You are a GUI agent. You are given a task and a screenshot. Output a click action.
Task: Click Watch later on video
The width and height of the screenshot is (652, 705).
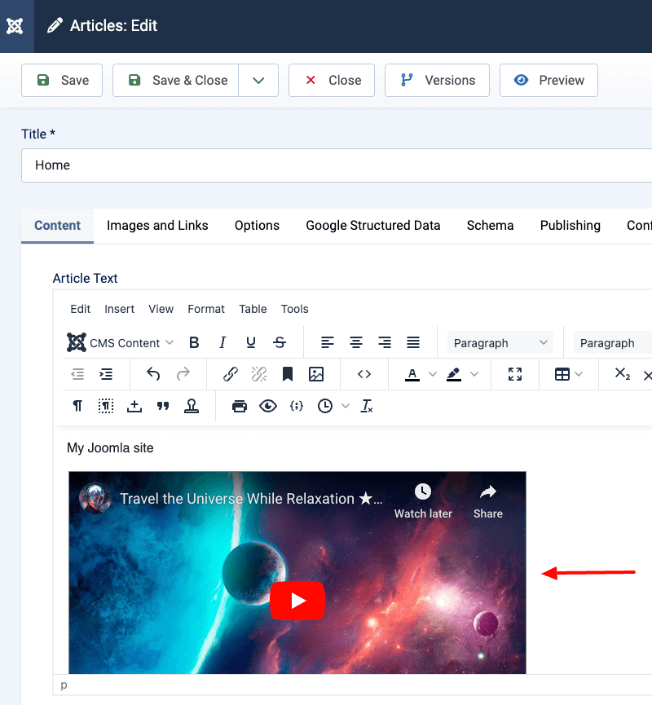[x=423, y=501]
